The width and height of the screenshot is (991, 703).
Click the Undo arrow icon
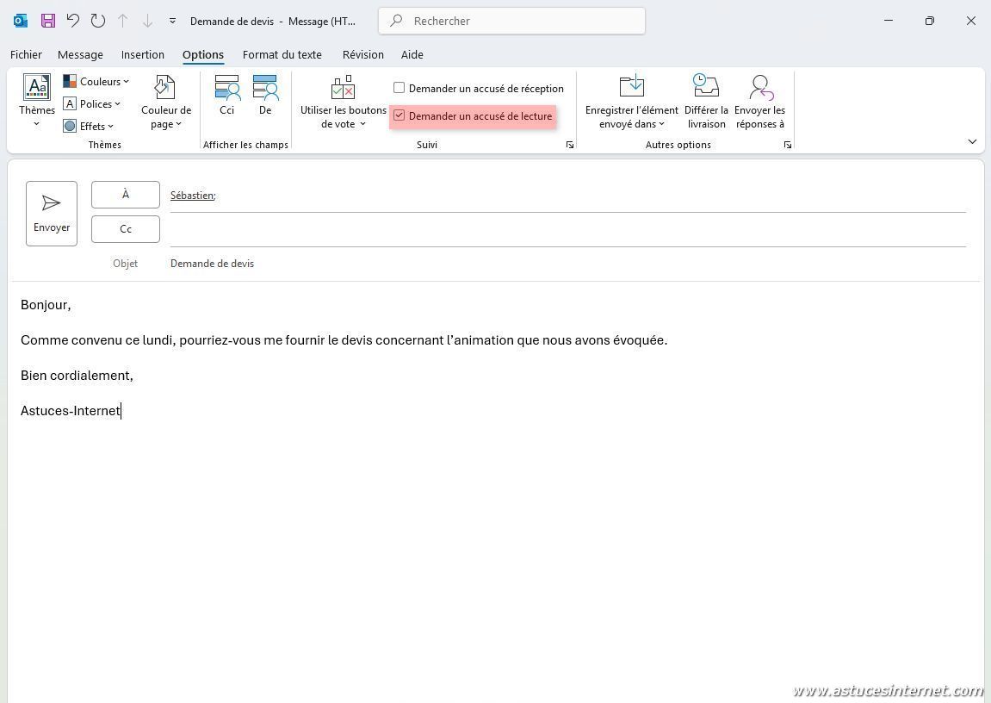(73, 21)
